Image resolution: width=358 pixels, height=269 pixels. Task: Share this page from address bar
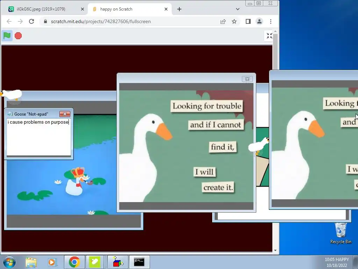tap(223, 21)
